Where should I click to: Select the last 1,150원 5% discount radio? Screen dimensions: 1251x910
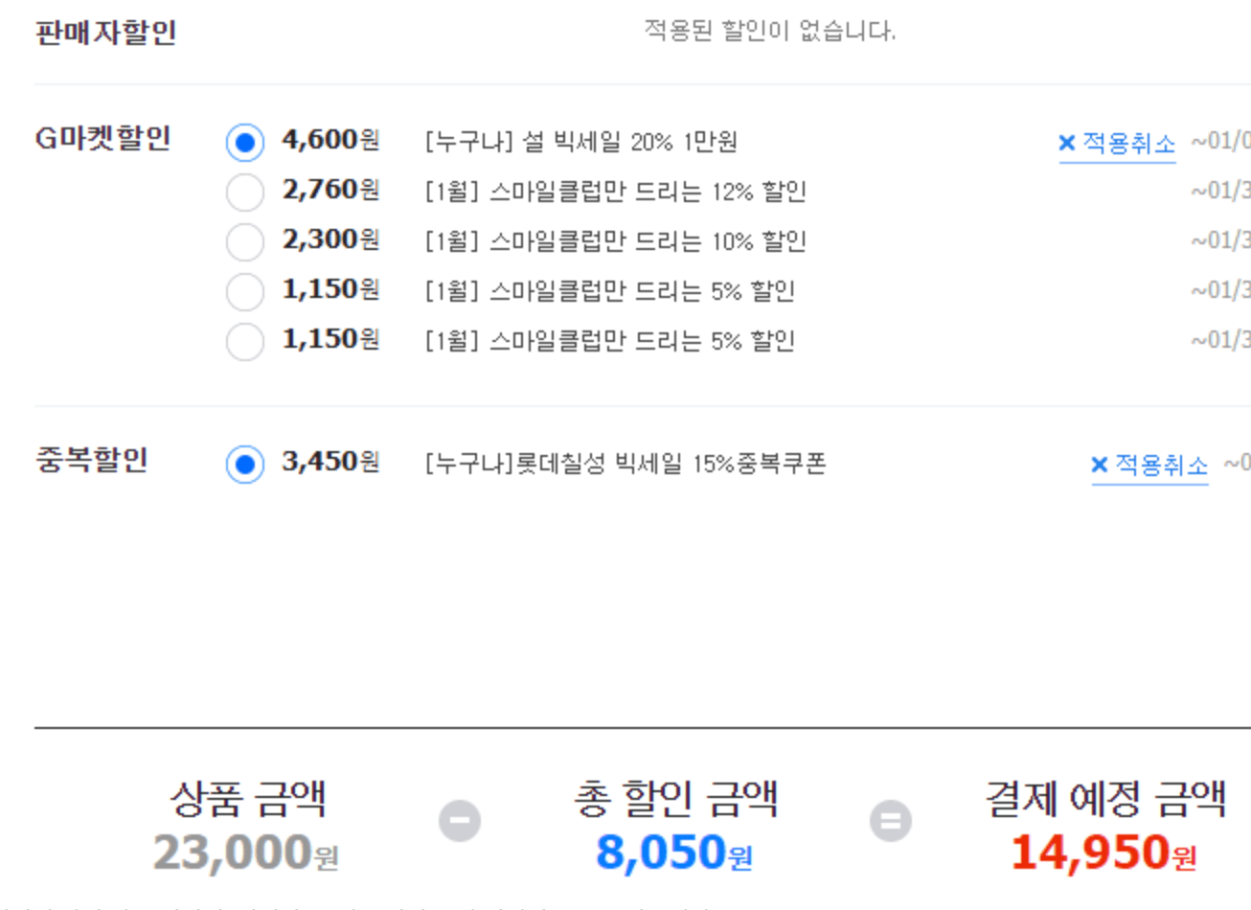coord(245,342)
